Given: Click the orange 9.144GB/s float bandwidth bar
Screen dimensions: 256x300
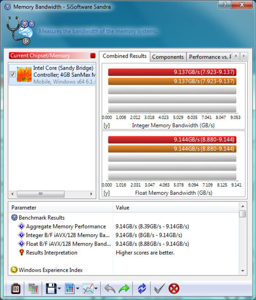Looking at the screenshot, I should click(172, 149).
